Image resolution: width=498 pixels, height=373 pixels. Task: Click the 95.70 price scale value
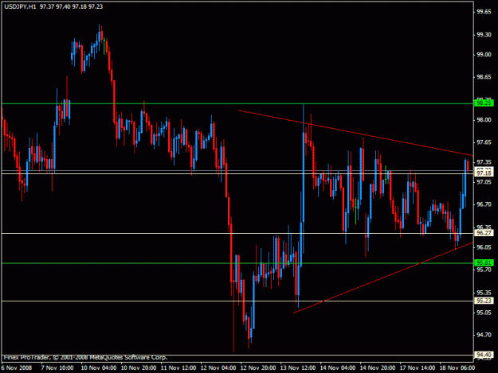click(484, 270)
